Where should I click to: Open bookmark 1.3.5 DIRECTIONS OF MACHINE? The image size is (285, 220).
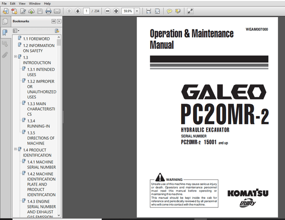click(41, 138)
